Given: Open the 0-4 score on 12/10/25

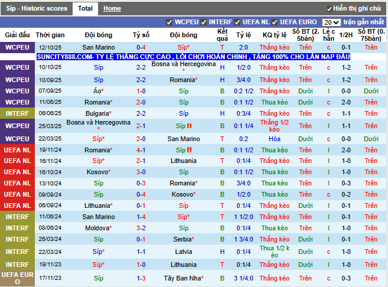Looking at the screenshot, I should point(141,47).
